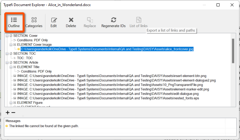Collapse the ELEMENT Figure node
Screen dimensions: 240x140
[11, 103]
